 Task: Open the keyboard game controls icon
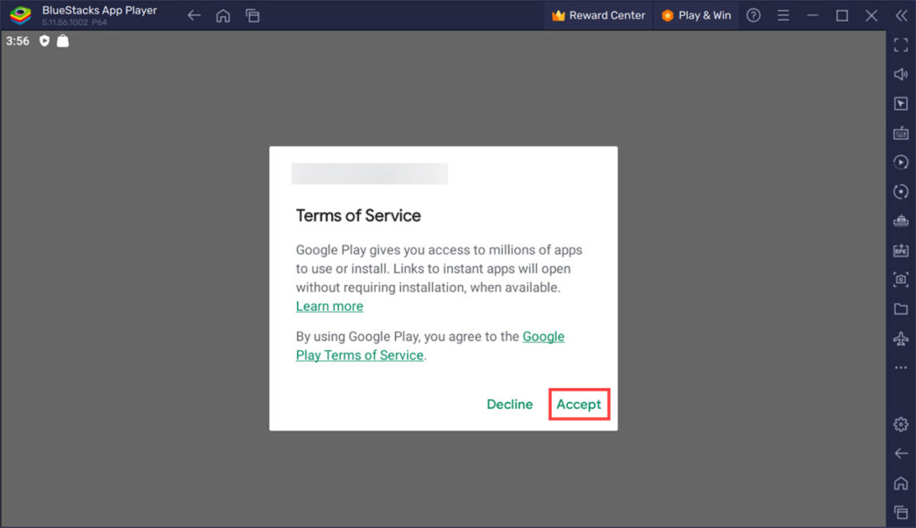tap(901, 133)
